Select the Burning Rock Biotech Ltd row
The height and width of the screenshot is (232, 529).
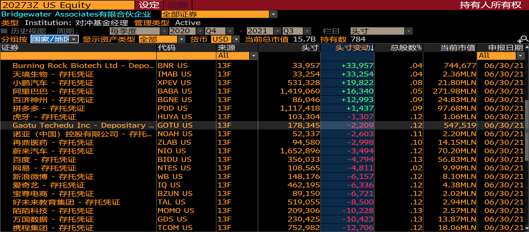(x=262, y=66)
